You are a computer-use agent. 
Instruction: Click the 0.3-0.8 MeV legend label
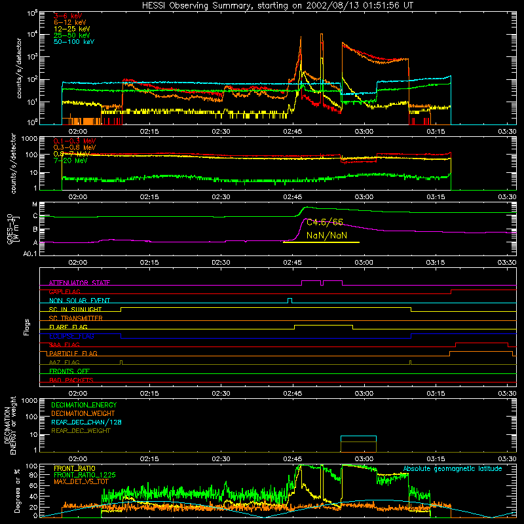75,147
